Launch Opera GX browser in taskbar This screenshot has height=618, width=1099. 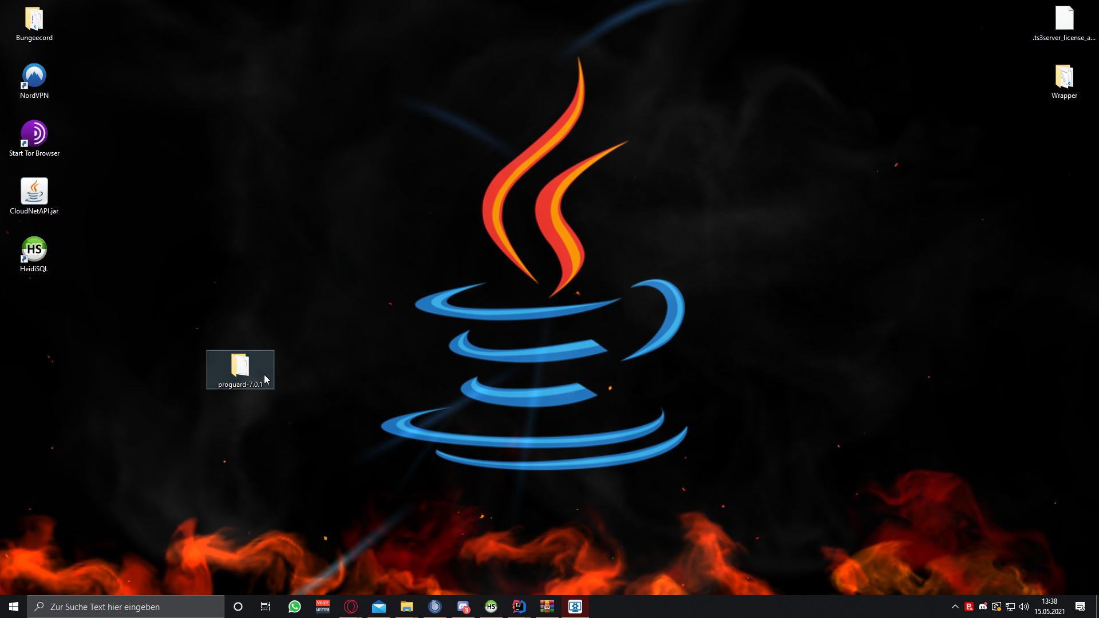(x=351, y=607)
